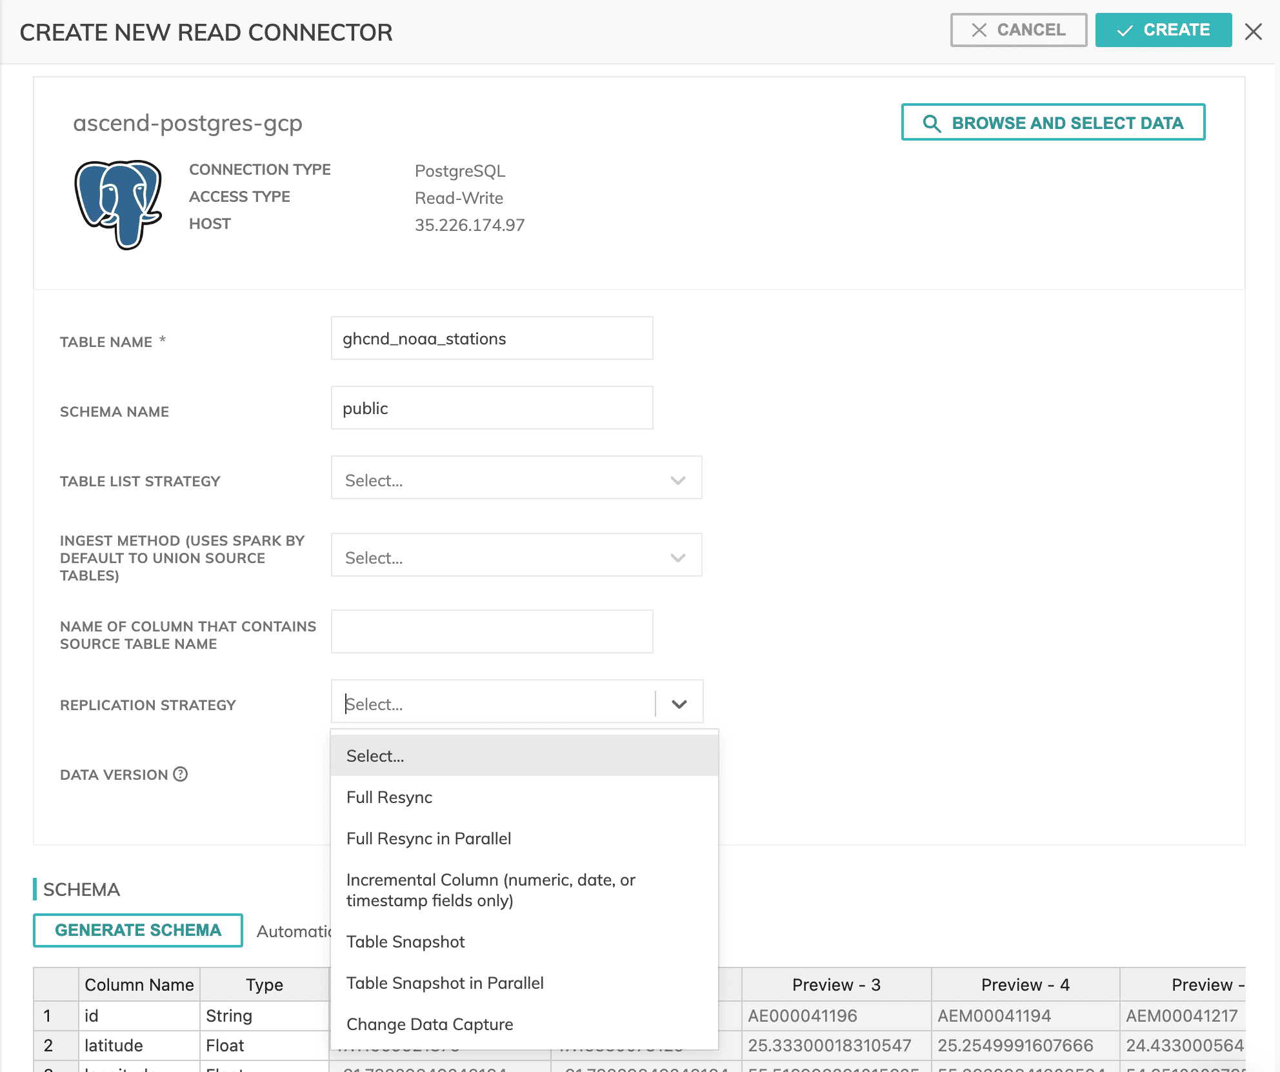1280x1072 pixels.
Task: Click the source table column name field
Action: pyautogui.click(x=492, y=632)
